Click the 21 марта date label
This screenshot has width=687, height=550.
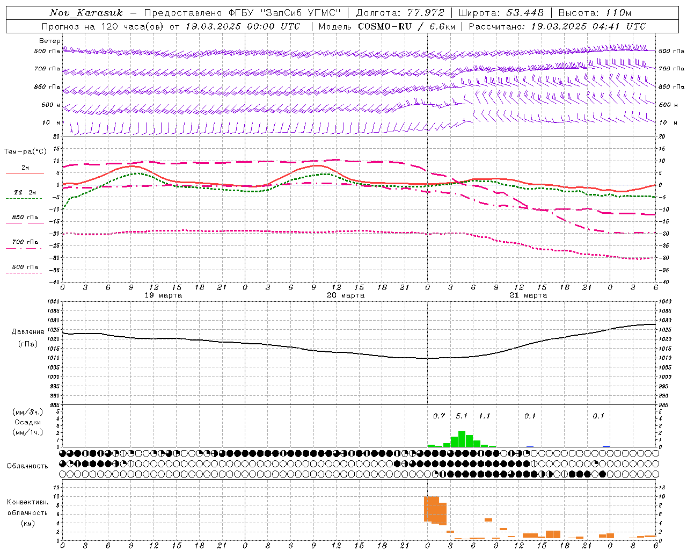(528, 295)
